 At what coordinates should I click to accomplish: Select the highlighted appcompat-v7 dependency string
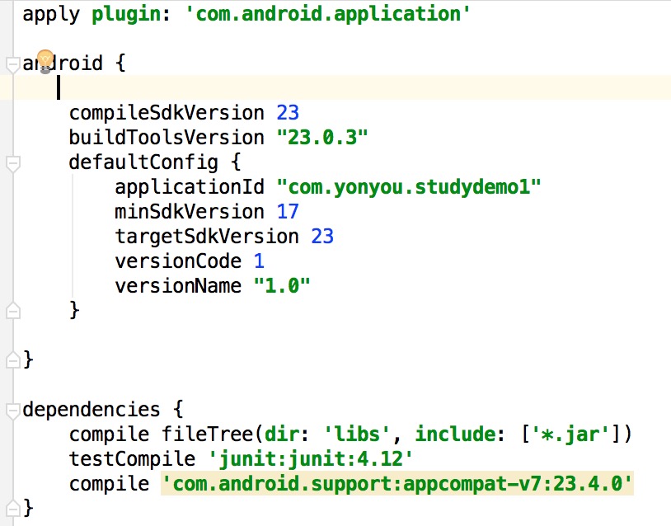click(396, 484)
